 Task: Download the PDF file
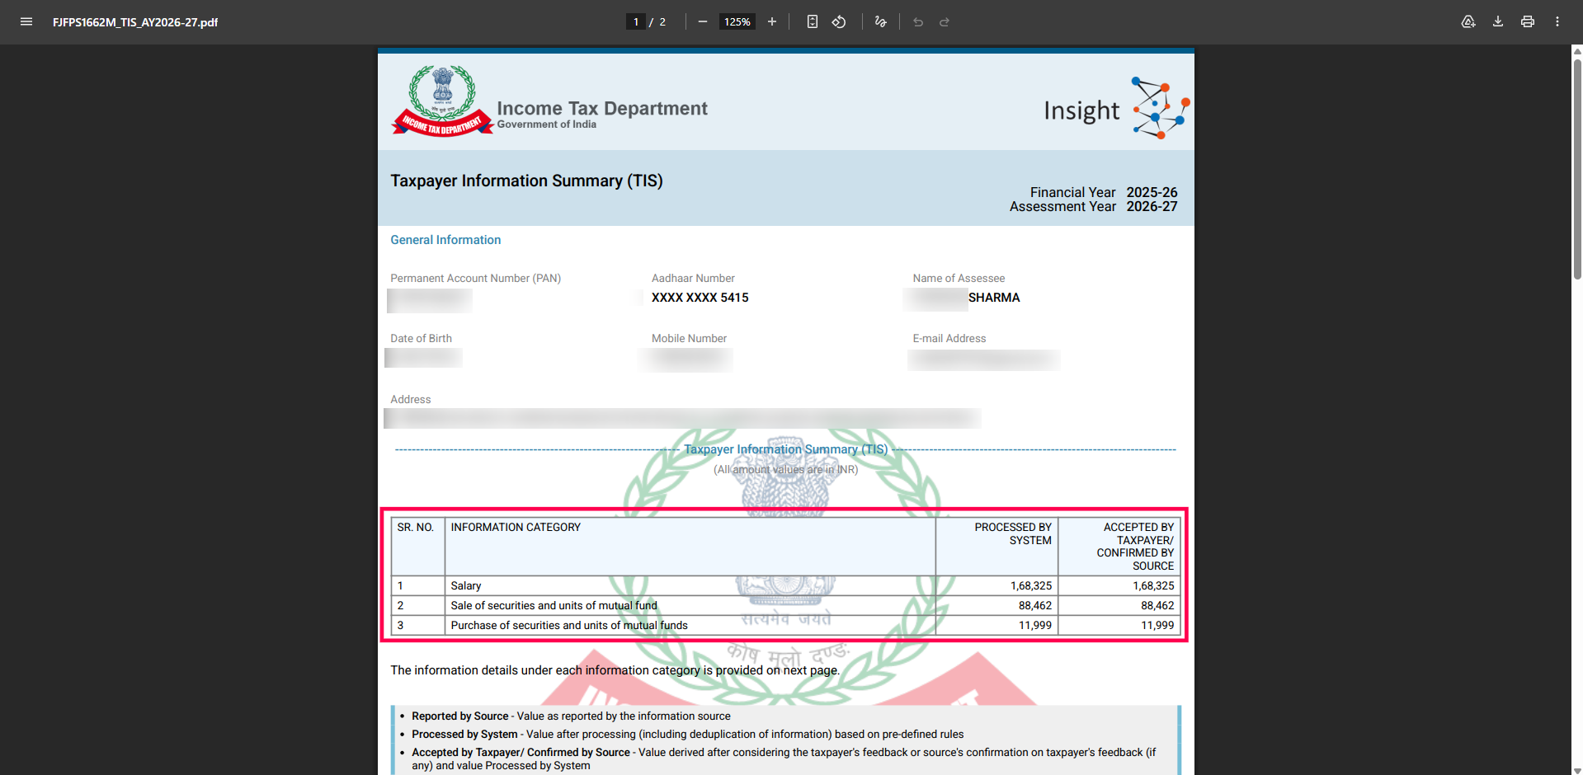[1498, 22]
